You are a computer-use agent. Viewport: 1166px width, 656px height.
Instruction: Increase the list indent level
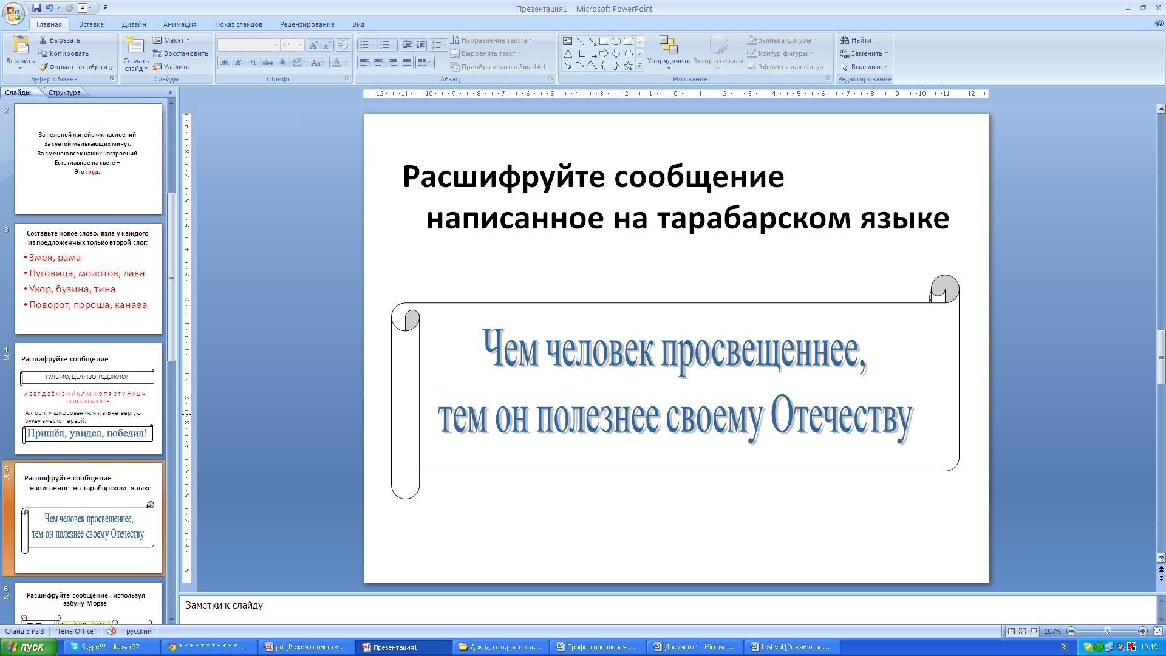tap(420, 46)
